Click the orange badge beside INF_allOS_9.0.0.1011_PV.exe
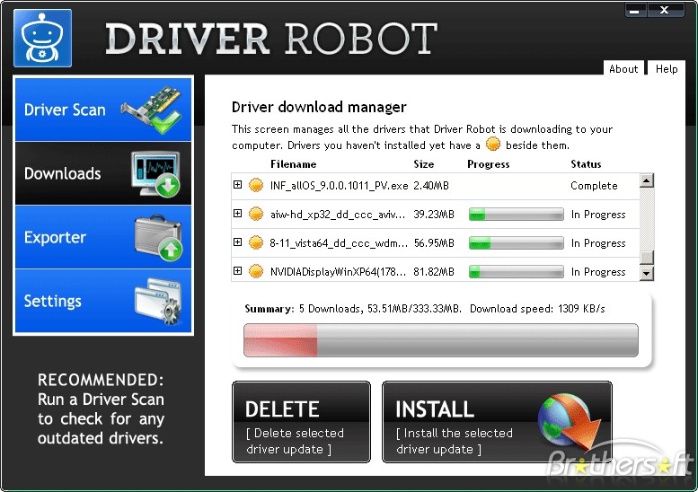698x492 pixels. tap(255, 185)
